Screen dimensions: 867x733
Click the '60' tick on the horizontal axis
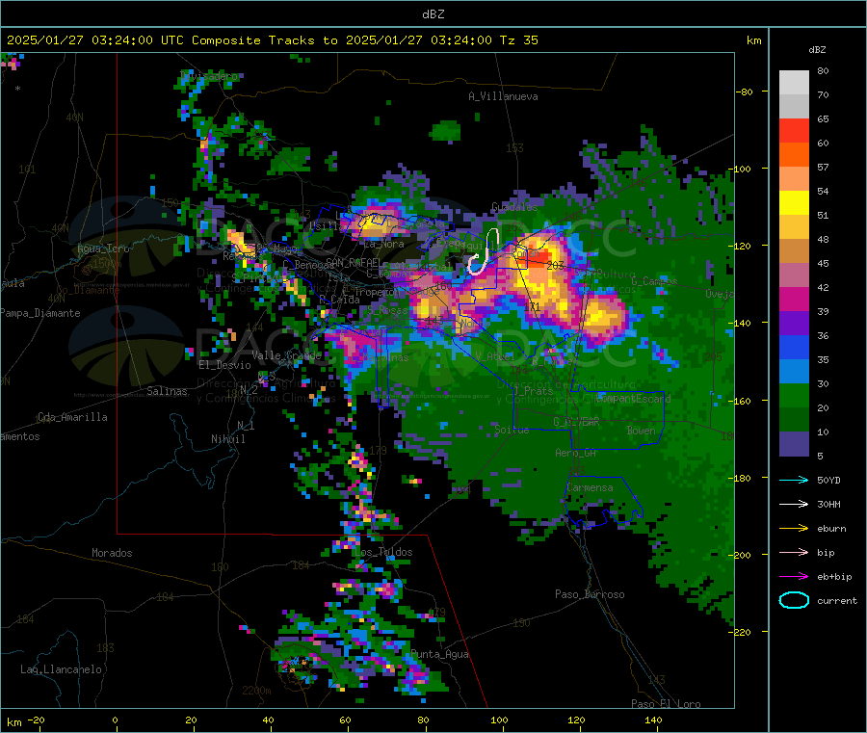point(346,720)
